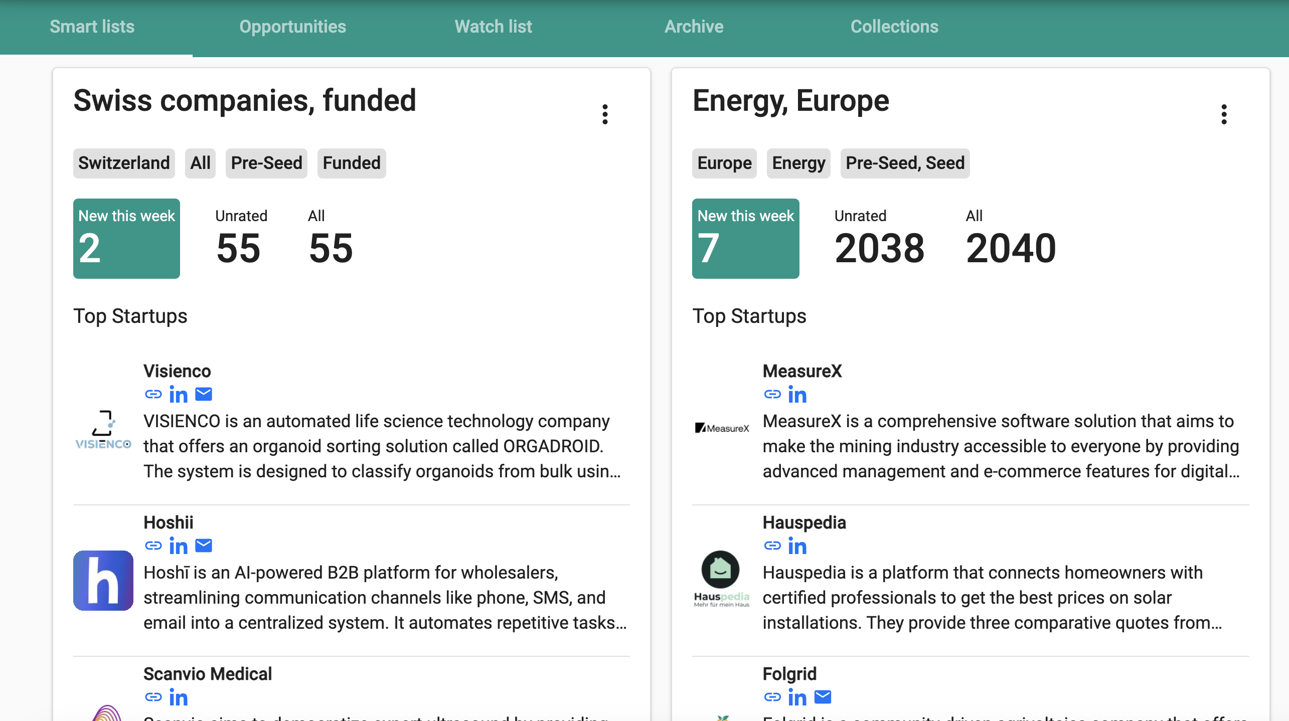This screenshot has height=721, width=1289.
Task: Switch to the Watch list tab
Action: [x=493, y=27]
